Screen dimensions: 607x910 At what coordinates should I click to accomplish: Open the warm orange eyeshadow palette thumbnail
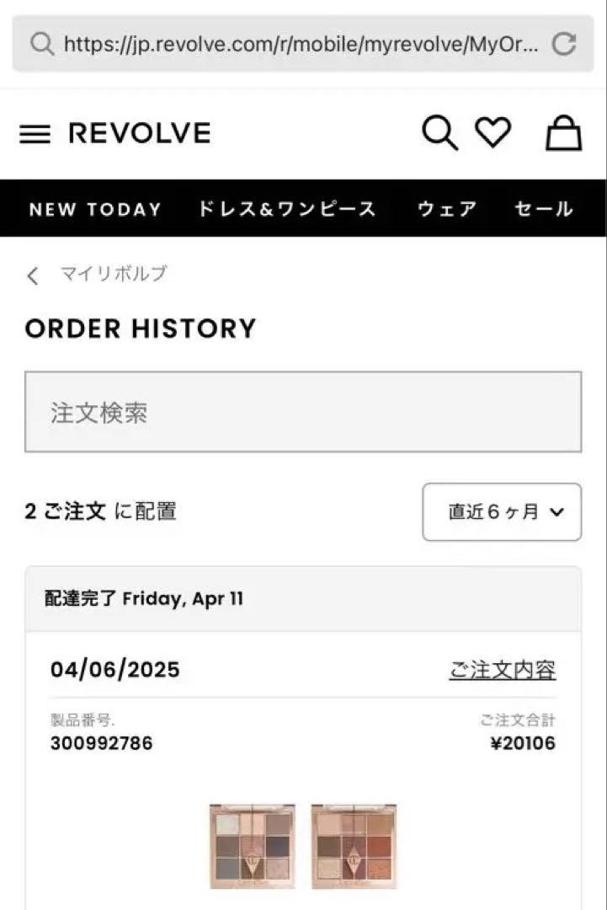354,846
